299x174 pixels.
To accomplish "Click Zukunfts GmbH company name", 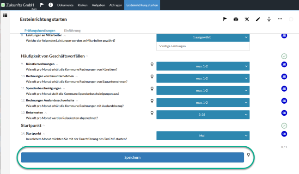I will tap(20, 5).
